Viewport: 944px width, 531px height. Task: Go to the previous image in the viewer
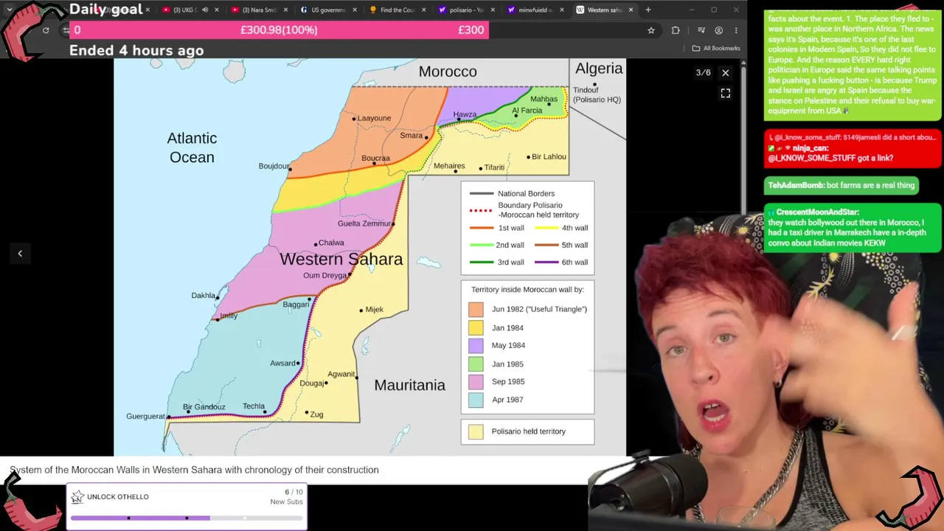(20, 254)
